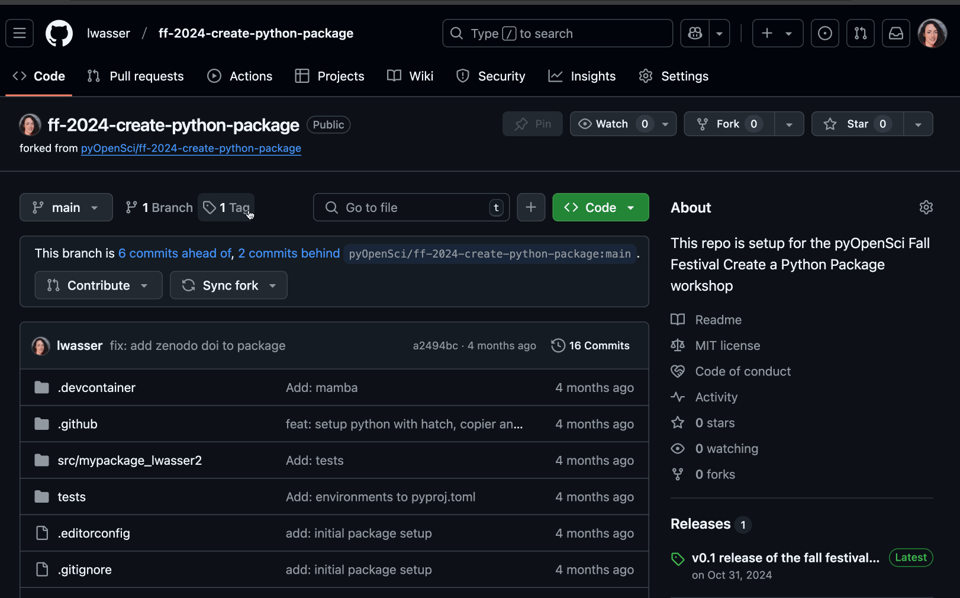Open the Actions tab
This screenshot has height=598, width=960.
click(240, 76)
